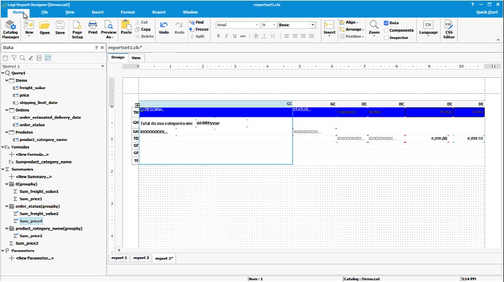This screenshot has width=504, height=282.
Task: Enable the Components checkbox
Action: 387,30
